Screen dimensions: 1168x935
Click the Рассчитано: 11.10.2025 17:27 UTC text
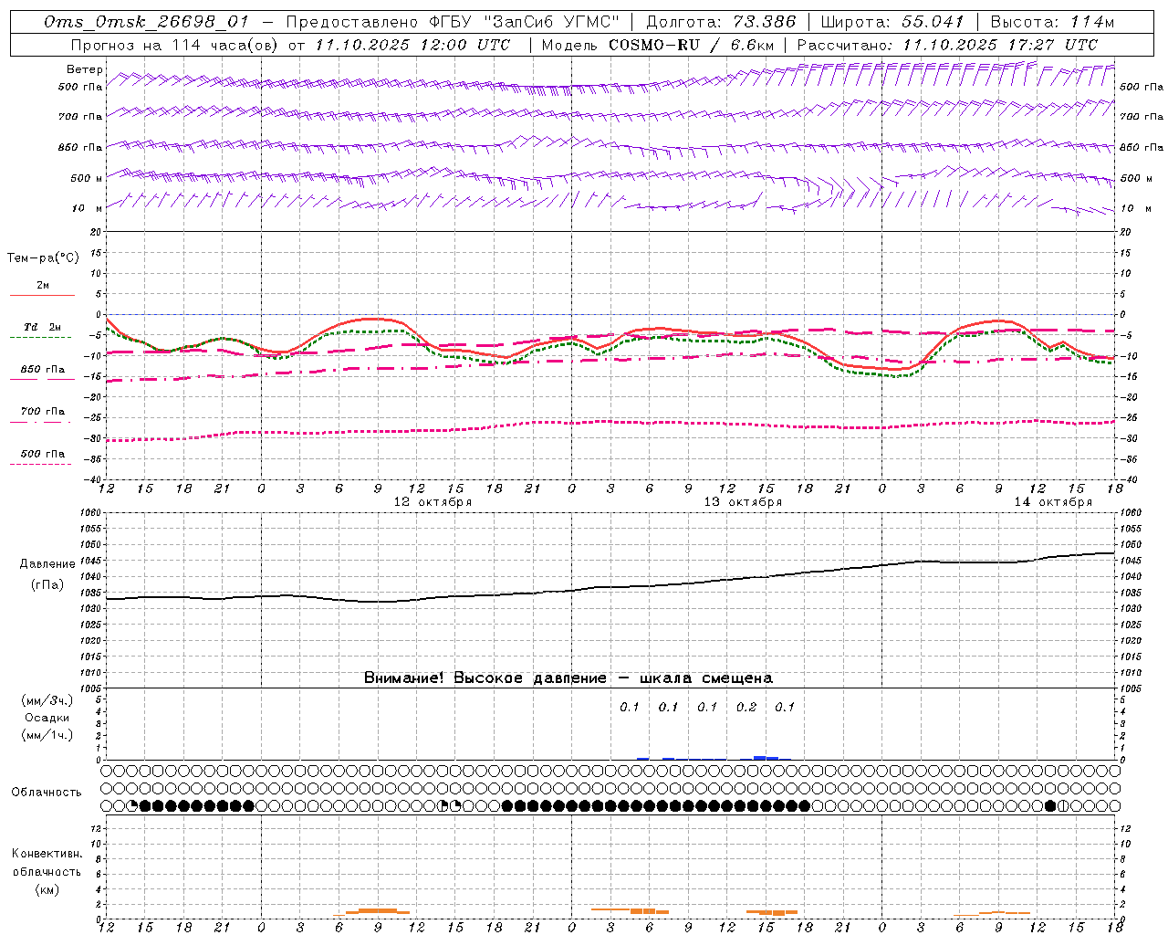pos(947,45)
